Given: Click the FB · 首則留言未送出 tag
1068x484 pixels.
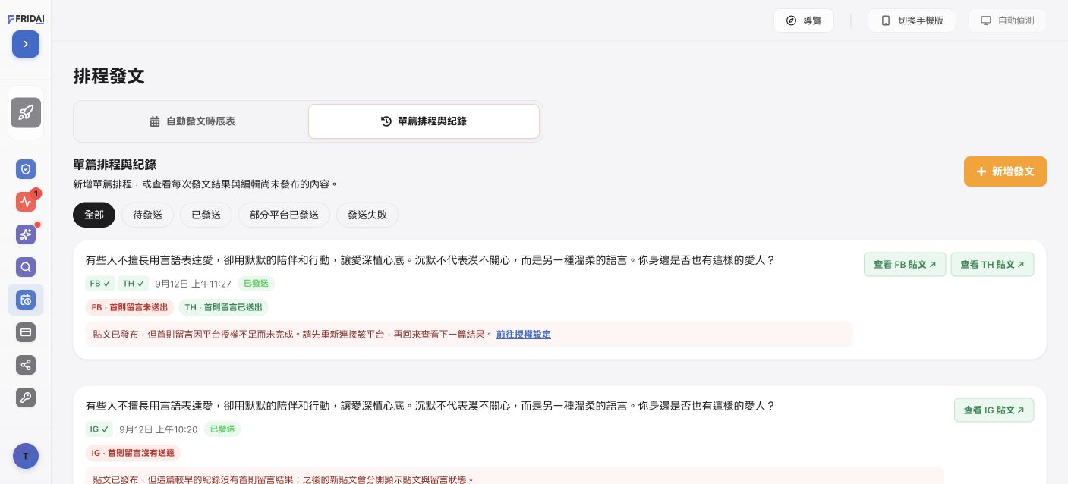Looking at the screenshot, I should point(130,307).
